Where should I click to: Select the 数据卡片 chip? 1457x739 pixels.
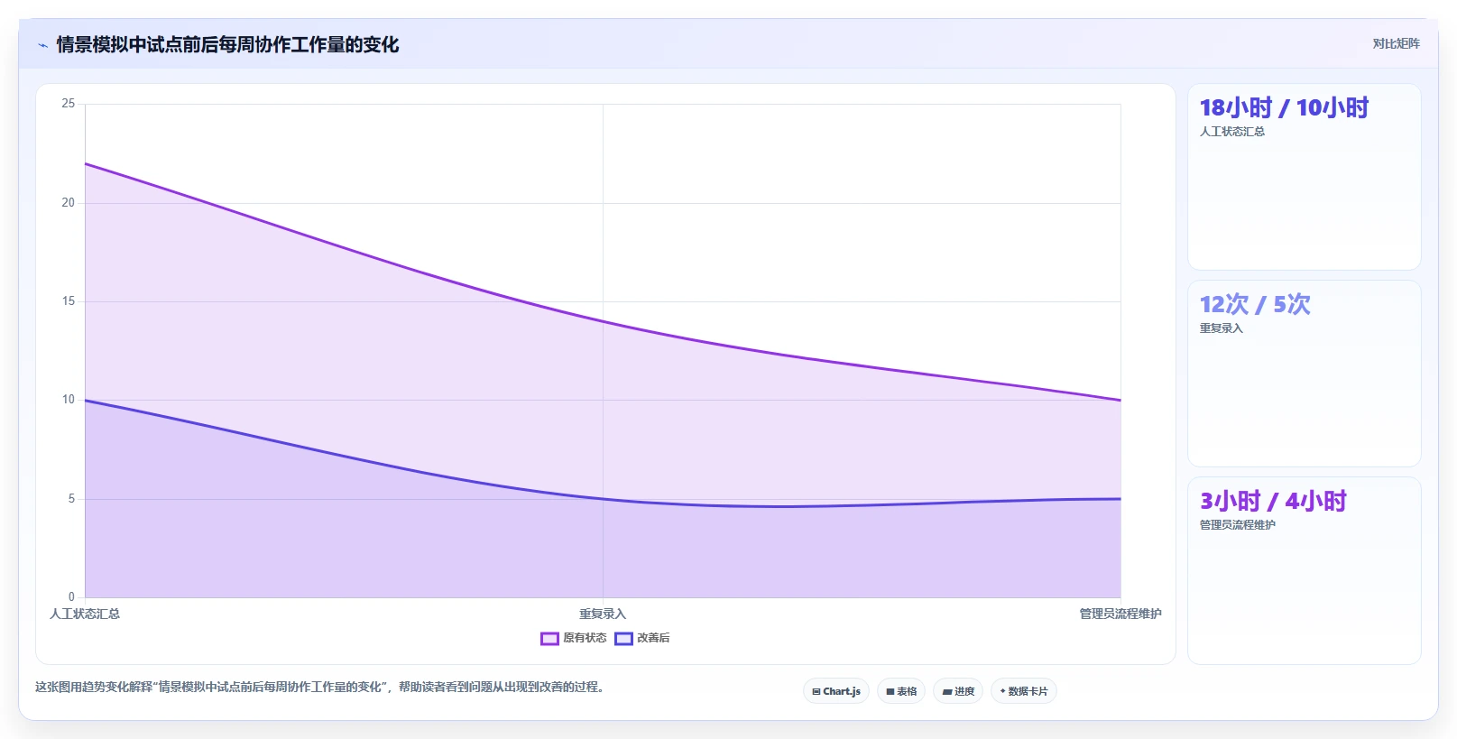[x=1024, y=691]
